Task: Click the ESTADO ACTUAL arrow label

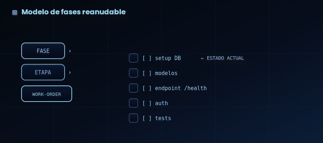Action: point(222,58)
